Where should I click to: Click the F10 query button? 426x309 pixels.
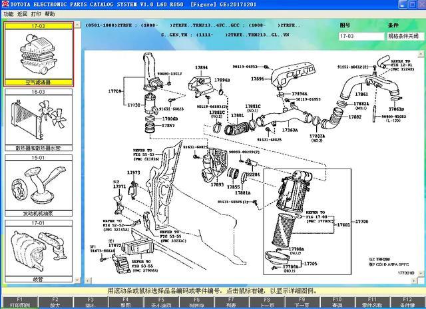click(x=337, y=302)
